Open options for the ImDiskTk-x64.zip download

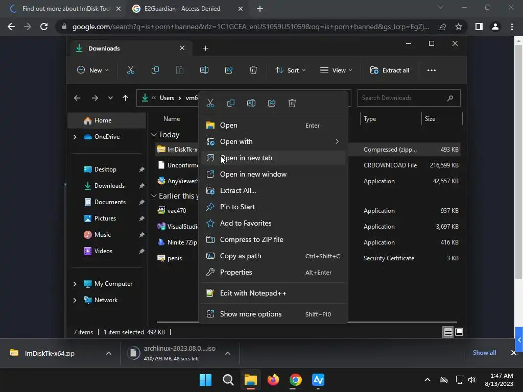tap(109, 353)
